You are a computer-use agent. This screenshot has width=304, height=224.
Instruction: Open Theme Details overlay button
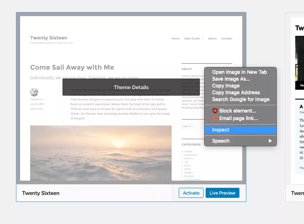pos(131,87)
